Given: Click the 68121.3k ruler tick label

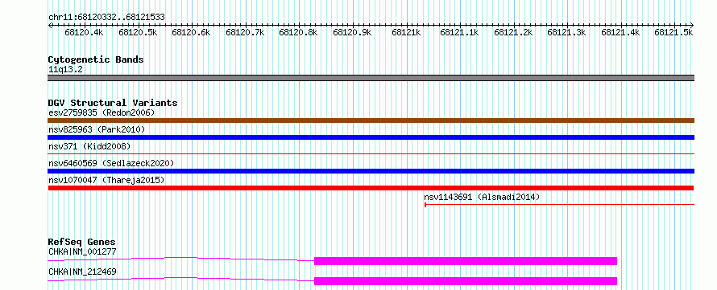Looking at the screenshot, I should point(567,32).
